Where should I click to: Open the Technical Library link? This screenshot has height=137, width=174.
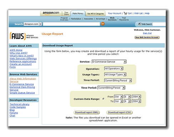[x=20, y=104]
